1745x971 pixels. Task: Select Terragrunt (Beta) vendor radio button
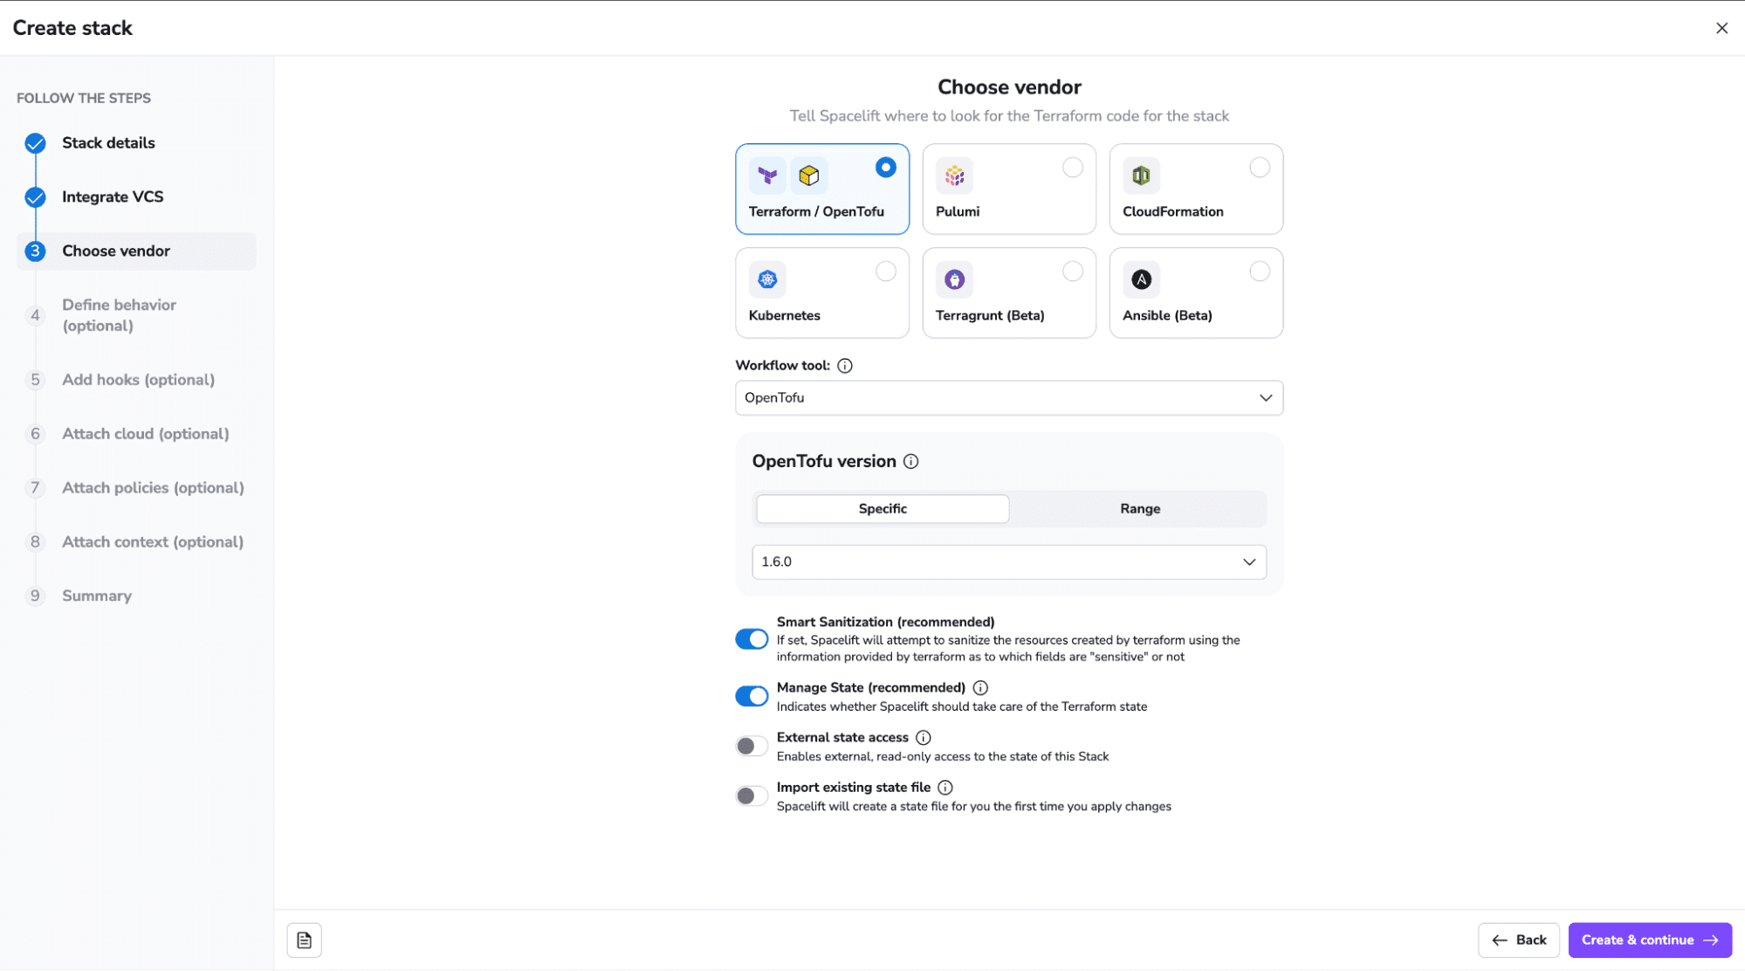tap(1072, 272)
